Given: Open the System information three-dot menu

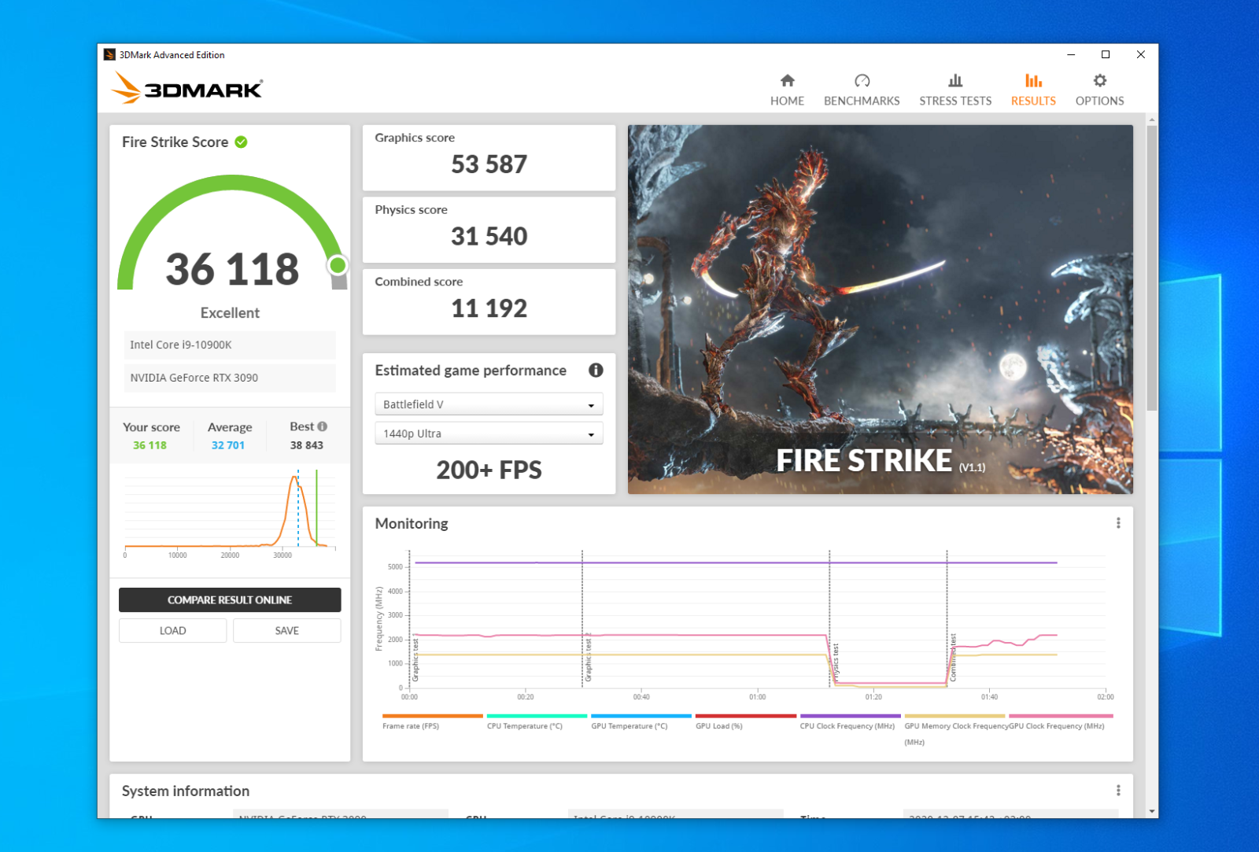Looking at the screenshot, I should [1118, 791].
